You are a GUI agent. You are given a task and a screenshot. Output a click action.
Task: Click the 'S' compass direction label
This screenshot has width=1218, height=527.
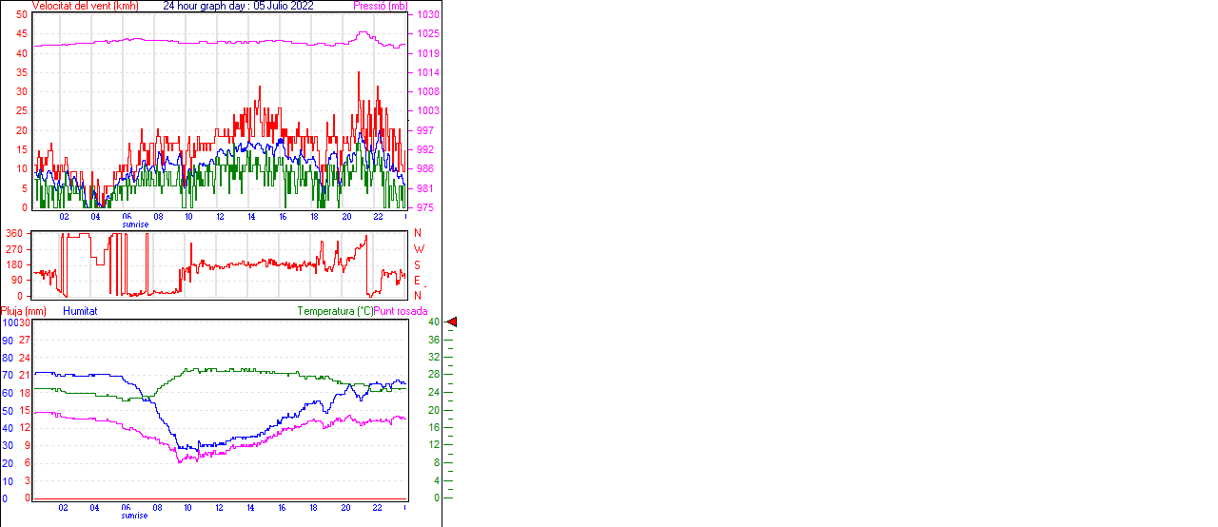pos(418,265)
